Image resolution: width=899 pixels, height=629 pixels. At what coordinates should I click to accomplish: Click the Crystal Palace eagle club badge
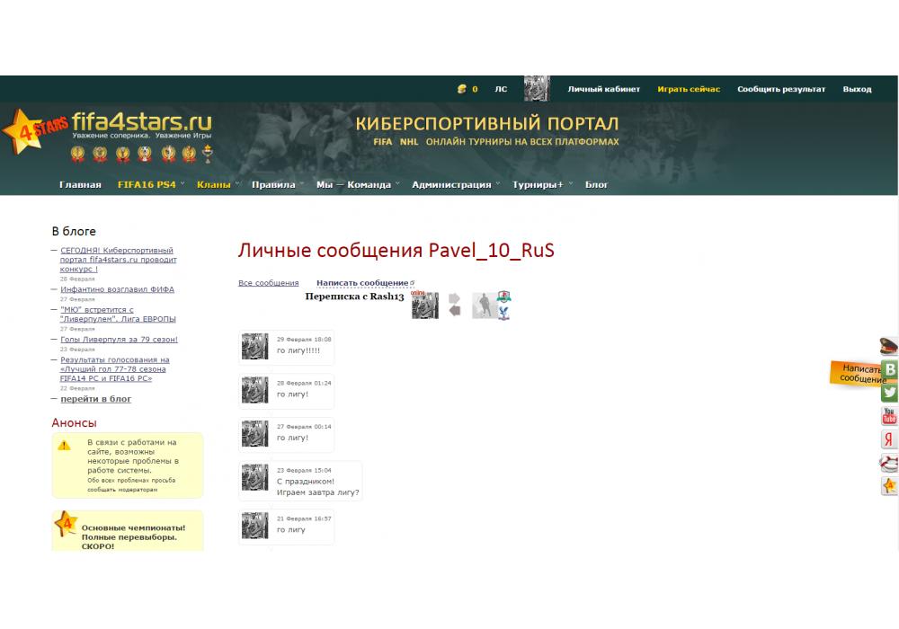click(x=503, y=313)
